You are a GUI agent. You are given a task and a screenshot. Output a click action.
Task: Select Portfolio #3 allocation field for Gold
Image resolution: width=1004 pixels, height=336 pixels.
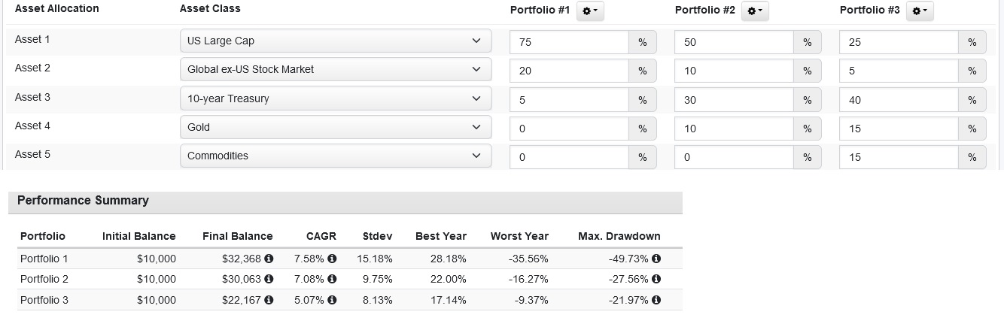coord(899,129)
